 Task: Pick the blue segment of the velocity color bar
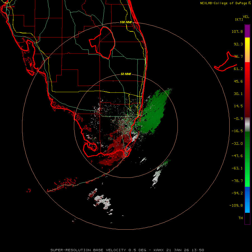(x=247, y=200)
